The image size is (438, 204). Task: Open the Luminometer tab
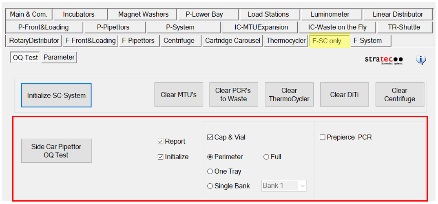[x=330, y=14]
